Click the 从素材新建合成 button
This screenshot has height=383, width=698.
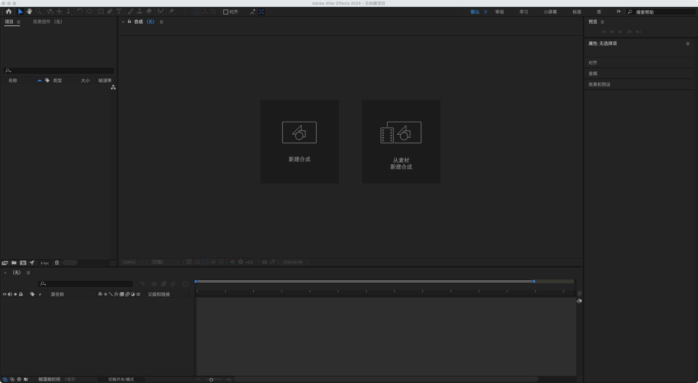pos(401,141)
